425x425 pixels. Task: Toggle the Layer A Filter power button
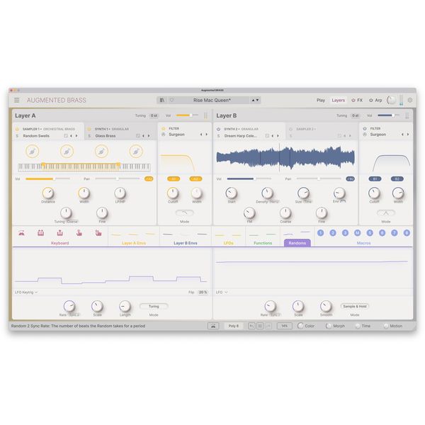[x=164, y=128]
